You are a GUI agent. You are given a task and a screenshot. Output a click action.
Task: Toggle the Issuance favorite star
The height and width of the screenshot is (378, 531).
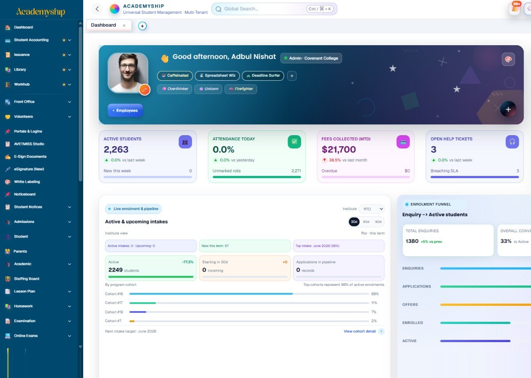coord(64,55)
